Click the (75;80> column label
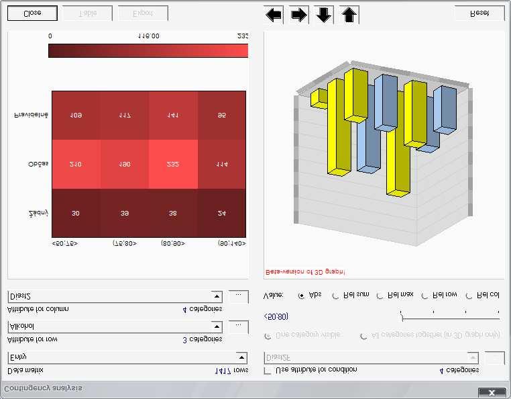The image size is (511, 399). [x=125, y=244]
